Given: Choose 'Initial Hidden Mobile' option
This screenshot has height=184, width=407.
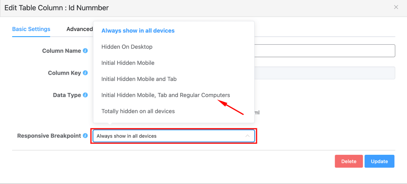Looking at the screenshot, I should click(128, 63).
